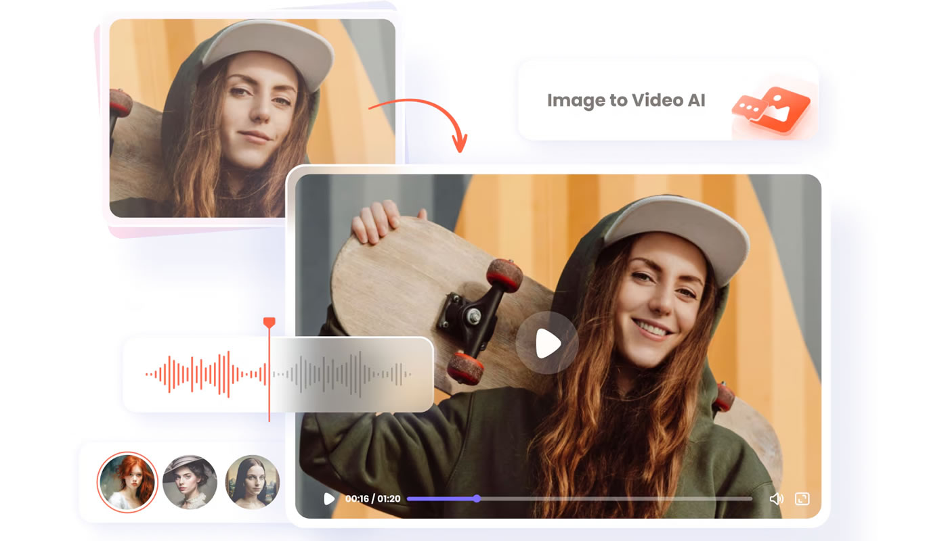Click the Image to Video AI icon

pyautogui.click(x=771, y=108)
